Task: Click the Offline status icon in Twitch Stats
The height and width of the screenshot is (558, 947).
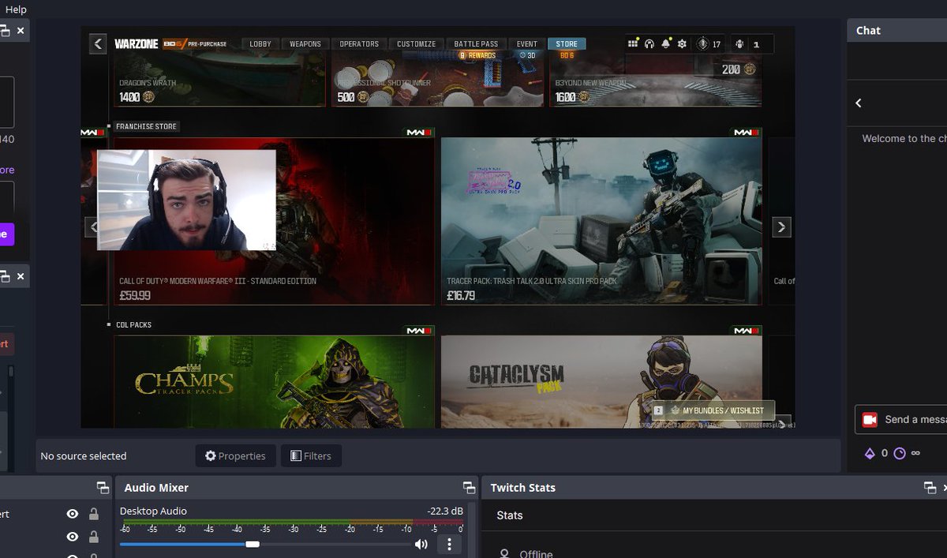Action: coord(505,553)
